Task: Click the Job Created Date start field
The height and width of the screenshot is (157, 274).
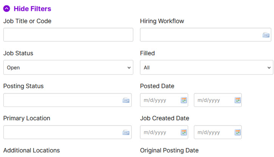Action: pos(164,132)
